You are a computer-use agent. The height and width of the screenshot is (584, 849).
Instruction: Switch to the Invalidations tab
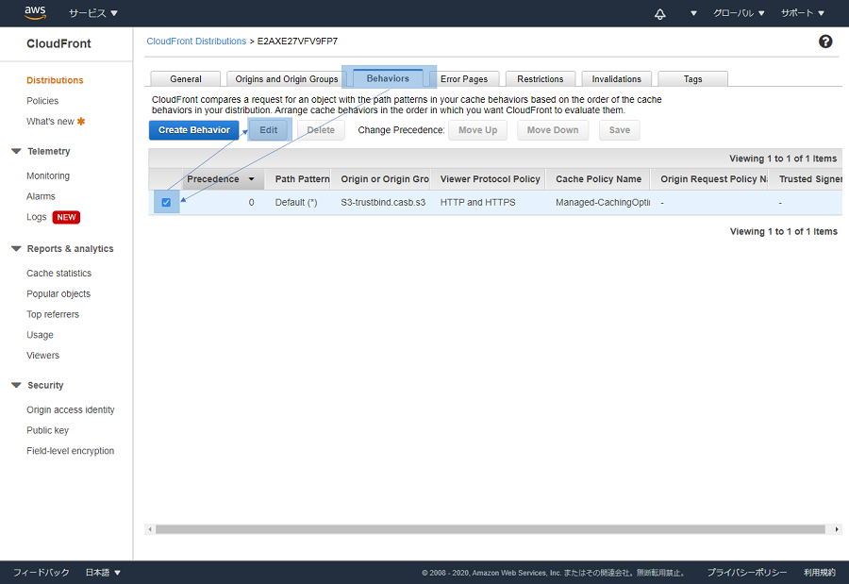(x=617, y=79)
